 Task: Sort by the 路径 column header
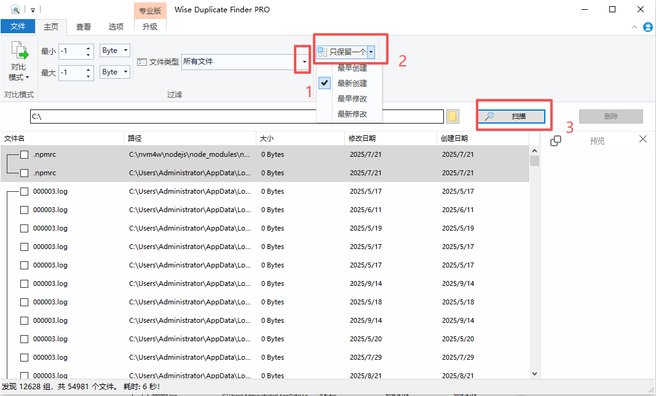point(190,138)
